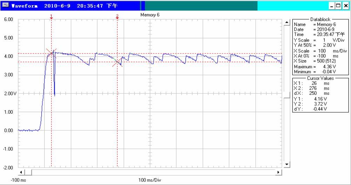351x185 pixels.
Task: Click the 100 ms/Div label below chart
Action: pos(150,180)
